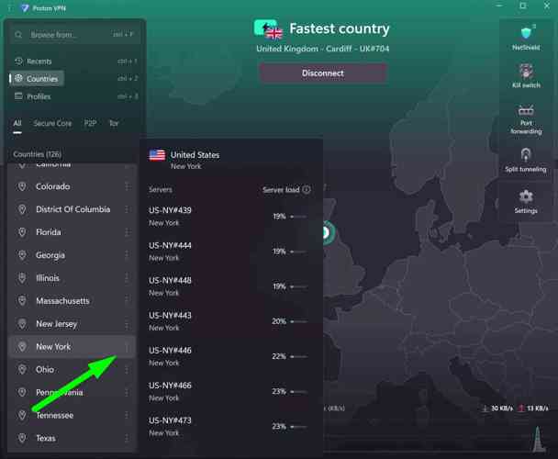
Task: Click the United States flag icon
Action: [157, 155]
